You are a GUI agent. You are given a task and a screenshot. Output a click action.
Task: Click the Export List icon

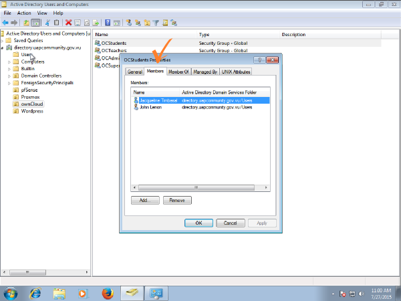(x=96, y=23)
